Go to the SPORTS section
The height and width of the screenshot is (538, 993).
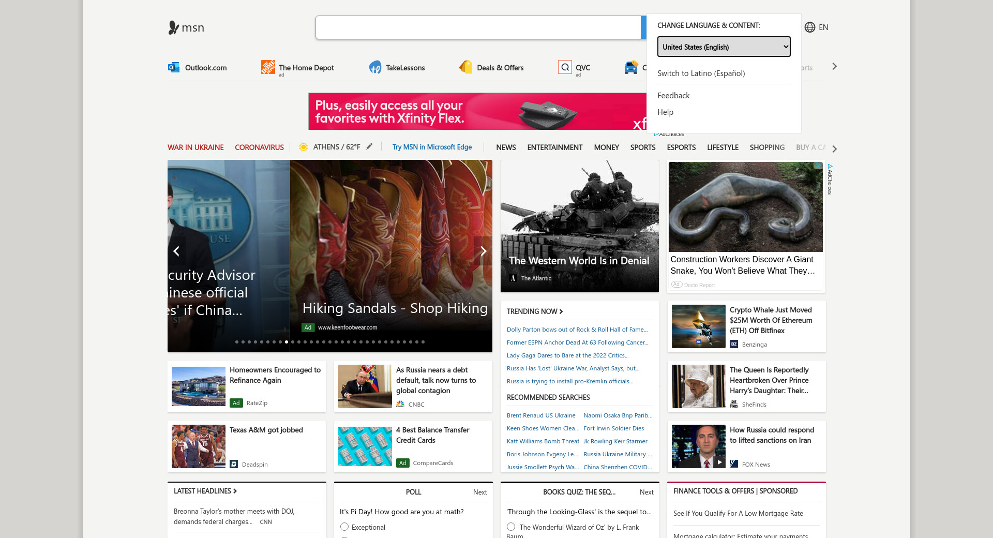642,147
